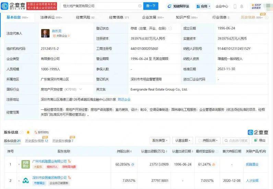Click the 深圳市安居集团 shareholder logo
273x189 pixels.
pyautogui.click(x=26, y=180)
